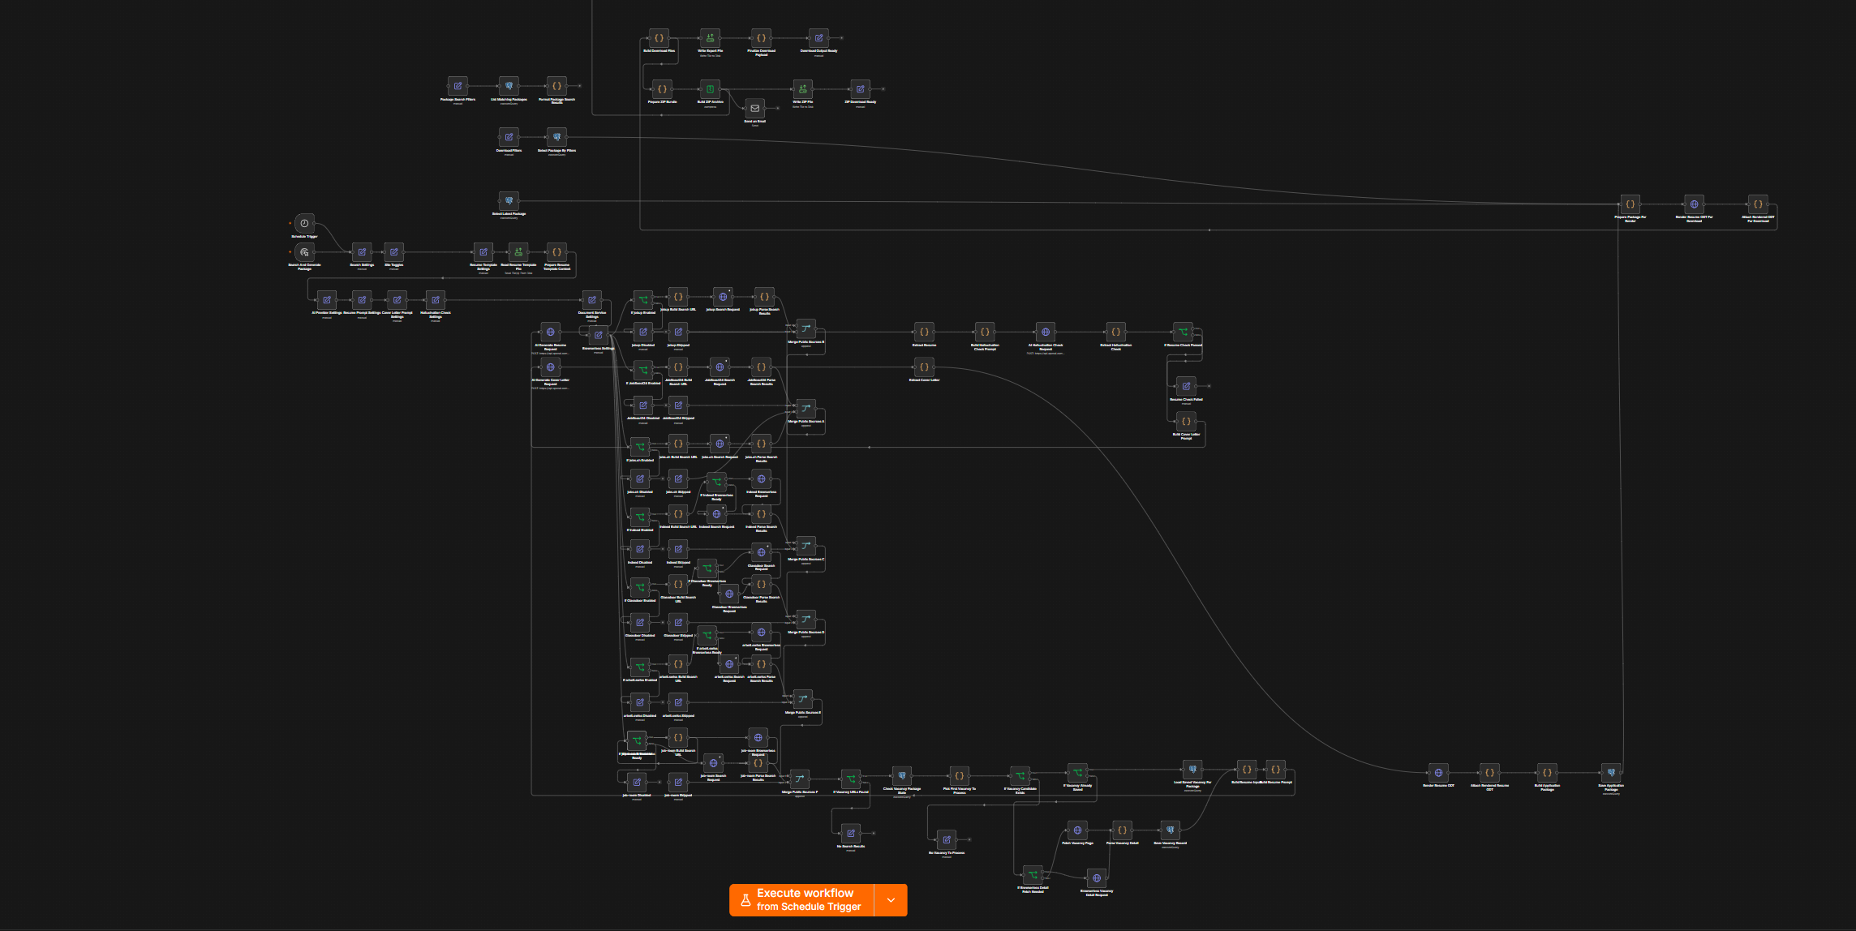This screenshot has width=1856, height=931.
Task: Select Build Hallucination Check Prompt node
Action: point(985,332)
